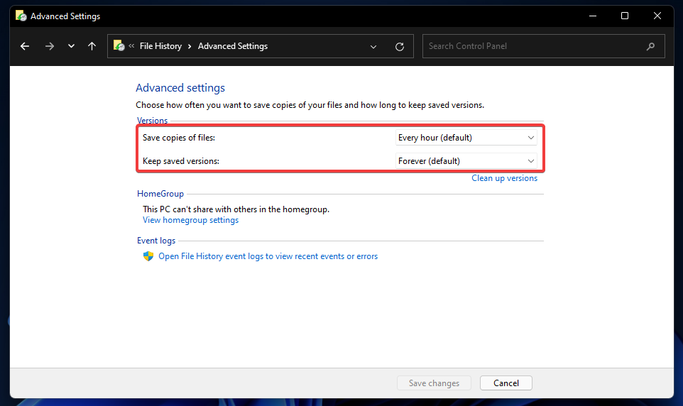Open View homegroup settings link
683x406 pixels.
[x=190, y=220]
